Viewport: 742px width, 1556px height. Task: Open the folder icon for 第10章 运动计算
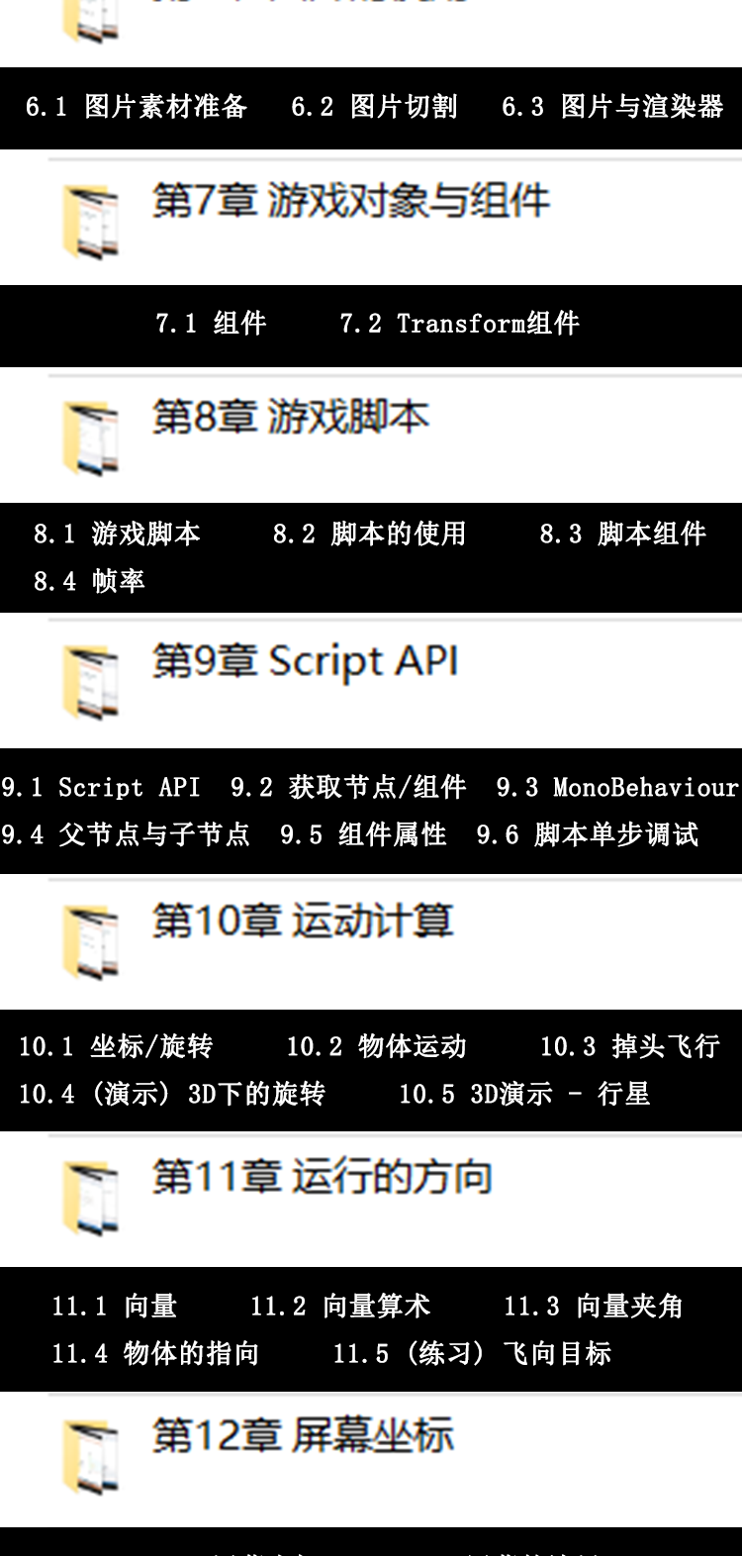tap(91, 942)
